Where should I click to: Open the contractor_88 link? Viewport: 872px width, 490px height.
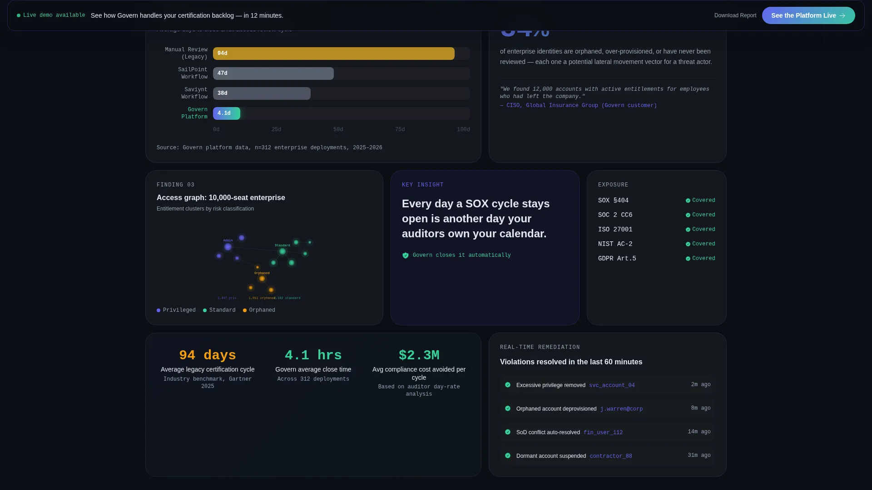[x=611, y=456]
